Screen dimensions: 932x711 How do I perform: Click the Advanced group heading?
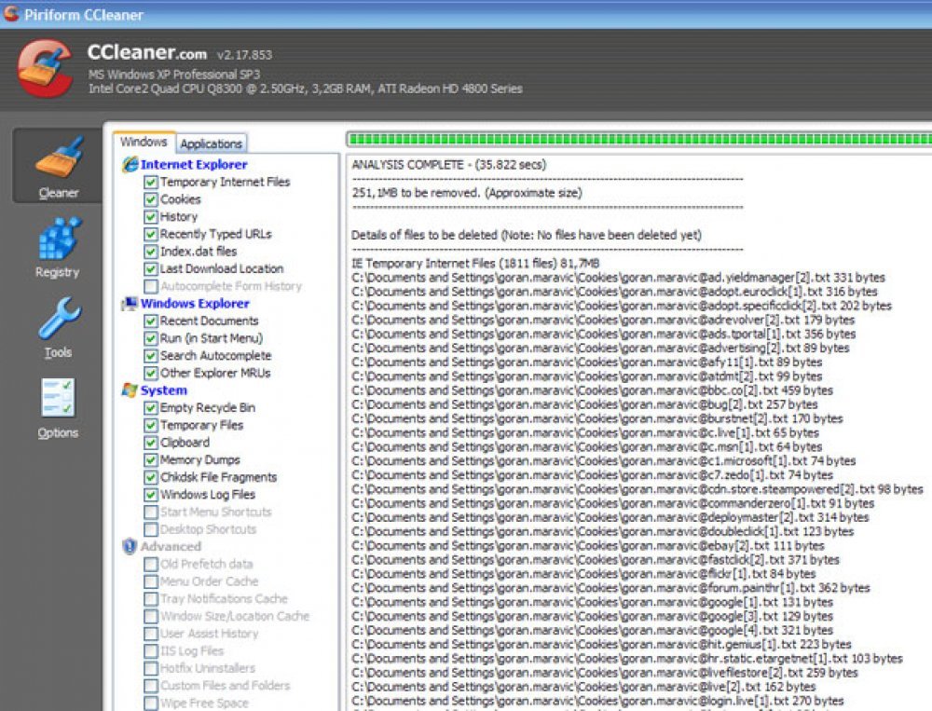[x=171, y=546]
